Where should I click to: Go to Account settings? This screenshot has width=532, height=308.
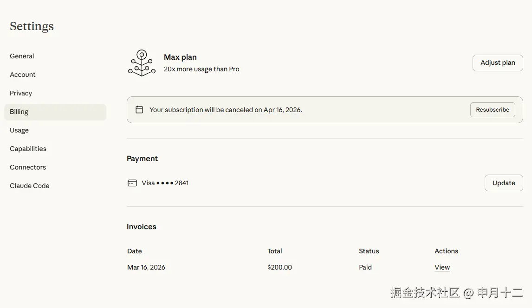23,75
